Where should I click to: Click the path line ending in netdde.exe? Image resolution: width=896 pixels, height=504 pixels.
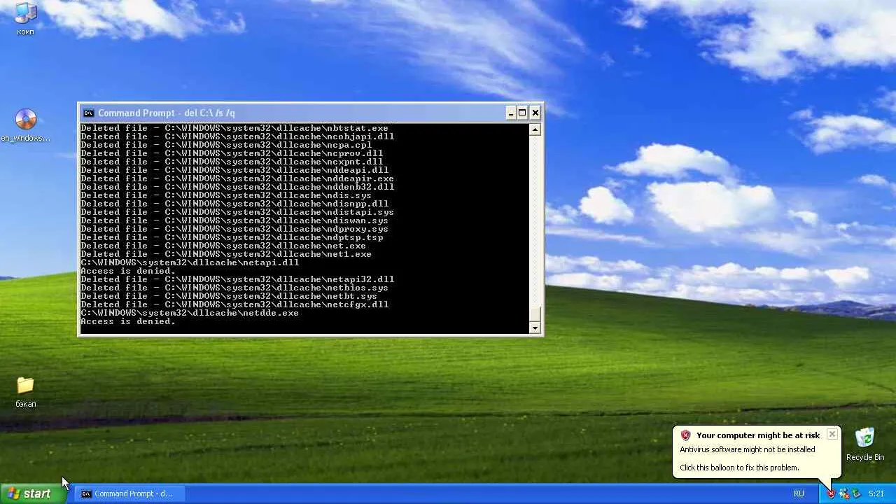pos(190,313)
